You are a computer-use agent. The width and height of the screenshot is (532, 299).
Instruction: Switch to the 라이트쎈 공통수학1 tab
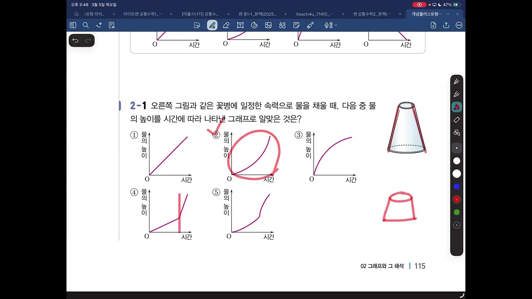(x=143, y=14)
